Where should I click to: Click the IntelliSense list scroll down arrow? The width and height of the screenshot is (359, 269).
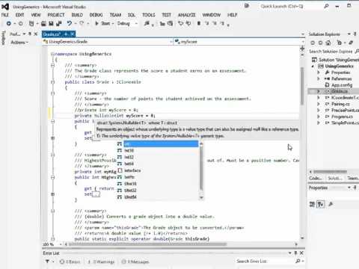[201, 197]
